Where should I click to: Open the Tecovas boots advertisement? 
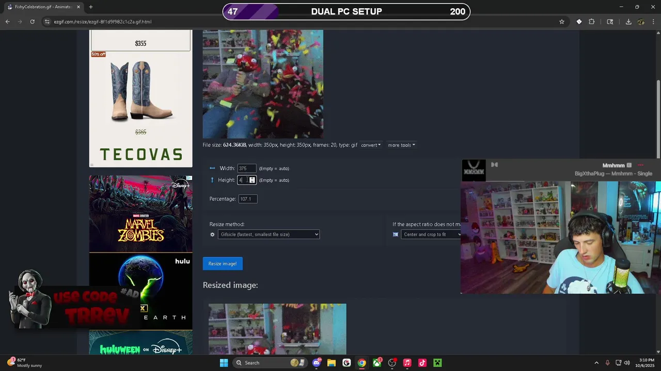[x=140, y=98]
